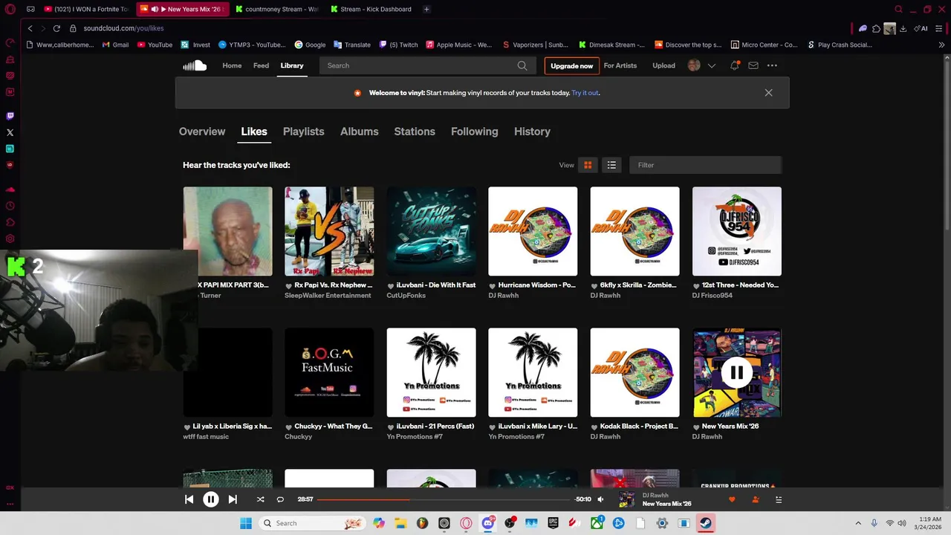This screenshot has width=951, height=535.
Task: Open the Following library tab
Action: point(474,132)
